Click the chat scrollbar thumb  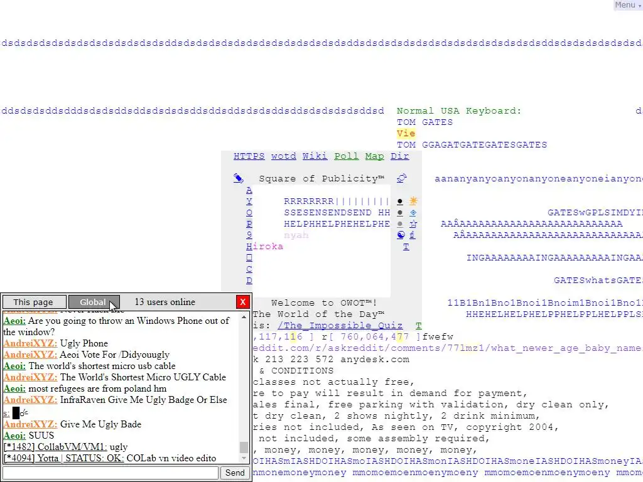244,447
